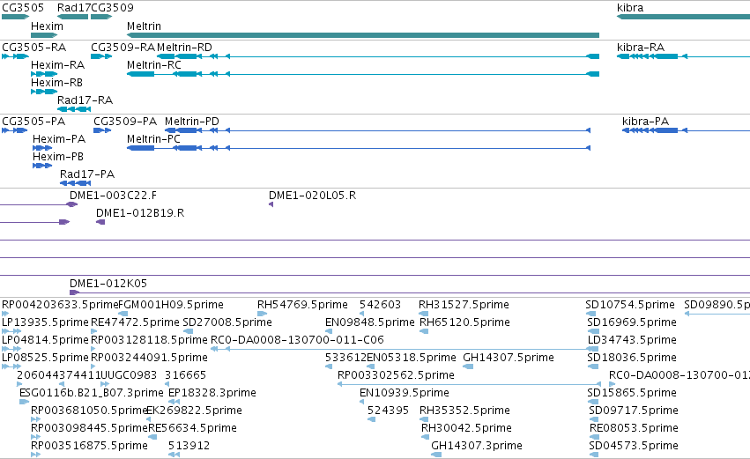Screen dimensions: 750x459
Task: Click the Hexim-RB transcript label
Action: 56,83
